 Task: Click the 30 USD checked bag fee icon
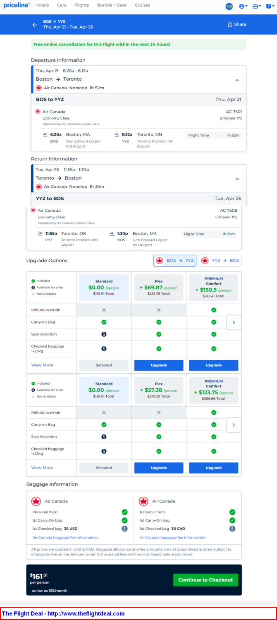[x=124, y=529]
